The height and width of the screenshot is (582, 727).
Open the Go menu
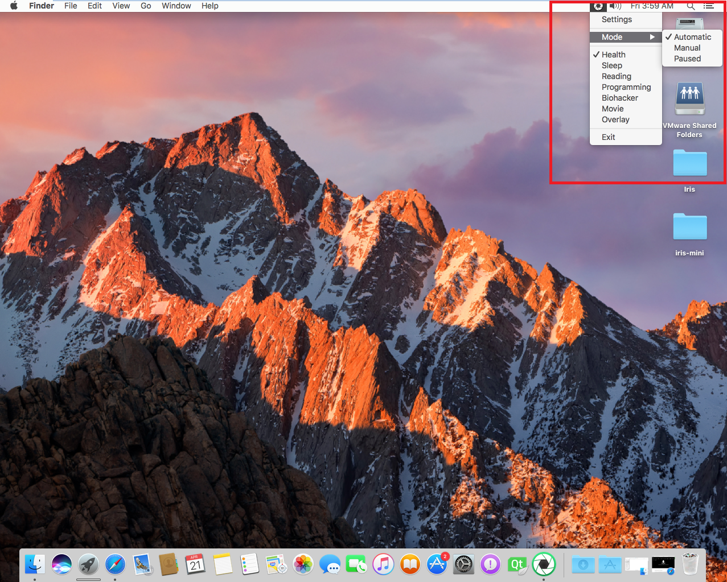coord(146,6)
